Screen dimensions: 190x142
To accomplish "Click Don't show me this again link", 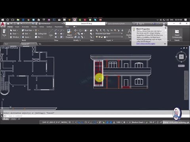I will coord(146,43).
